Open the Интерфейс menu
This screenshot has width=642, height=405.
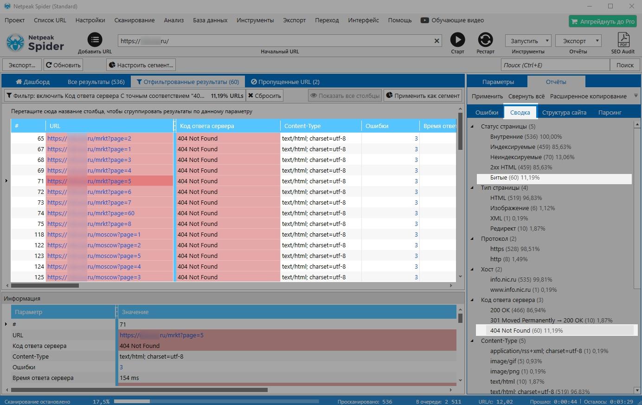click(x=363, y=20)
